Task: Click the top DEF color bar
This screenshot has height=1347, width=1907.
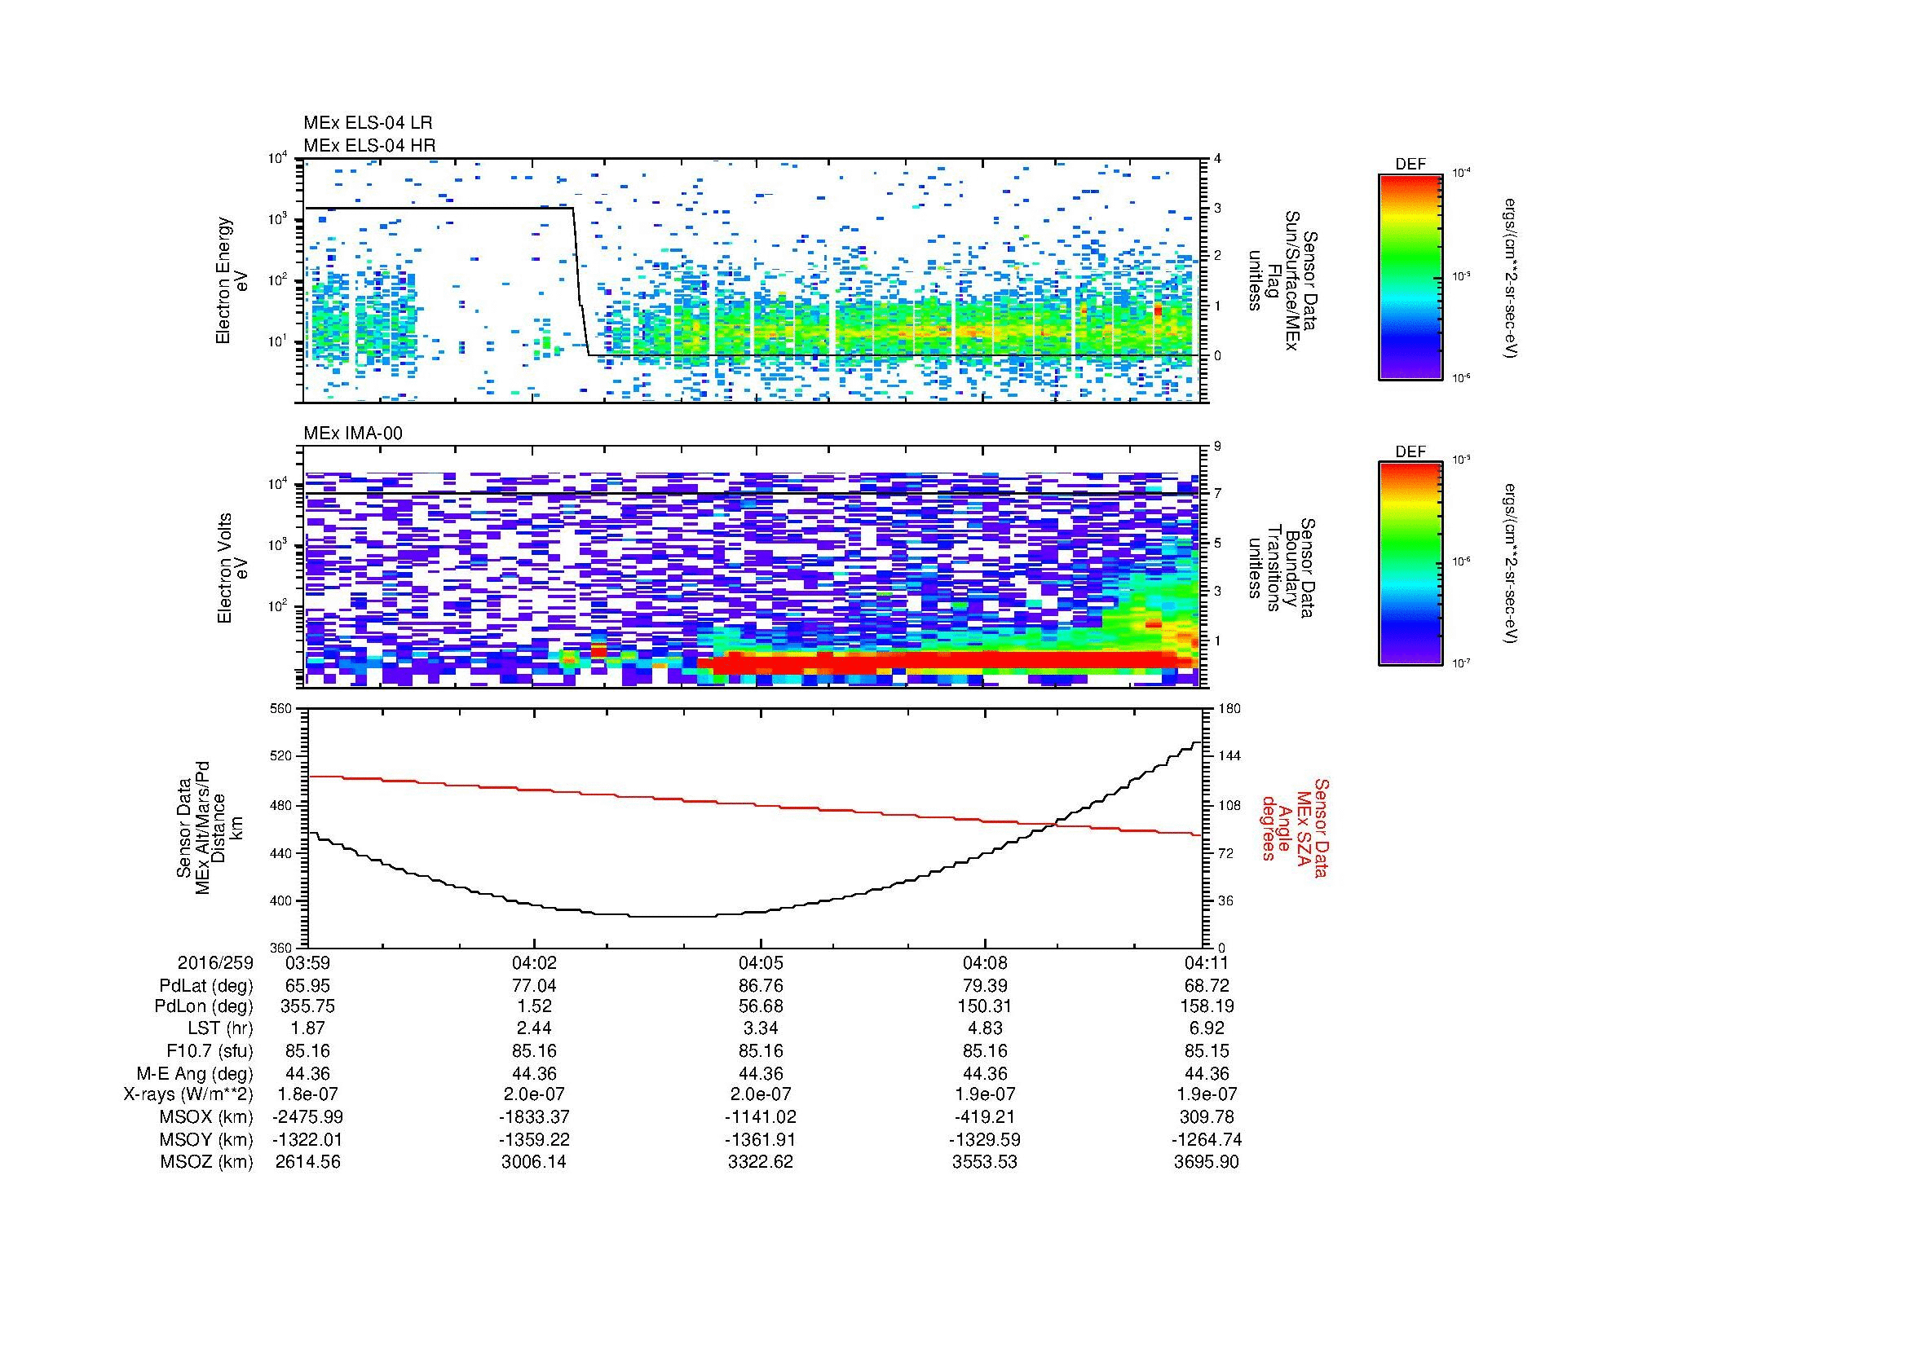Action: click(x=1410, y=276)
